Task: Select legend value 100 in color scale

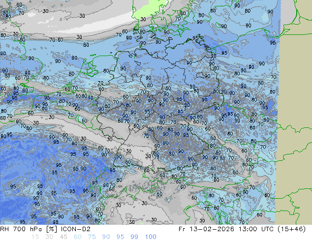Action: point(151,237)
